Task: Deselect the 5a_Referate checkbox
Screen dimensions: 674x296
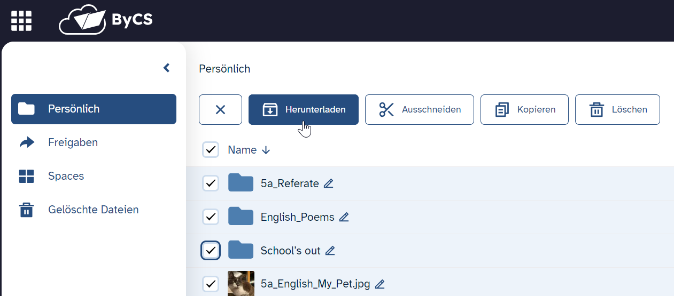Action: [211, 183]
